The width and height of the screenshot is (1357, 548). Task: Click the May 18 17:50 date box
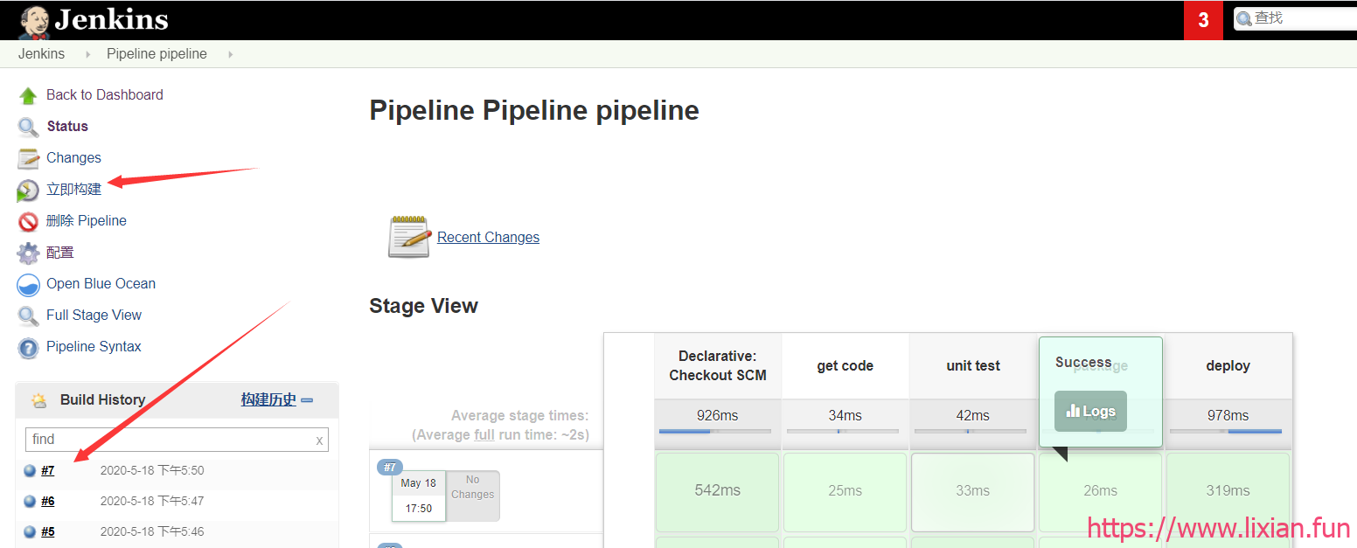419,496
